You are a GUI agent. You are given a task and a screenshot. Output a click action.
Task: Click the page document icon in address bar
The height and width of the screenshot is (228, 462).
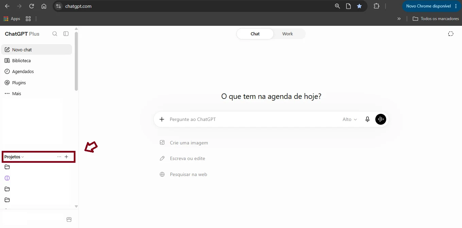(348, 6)
